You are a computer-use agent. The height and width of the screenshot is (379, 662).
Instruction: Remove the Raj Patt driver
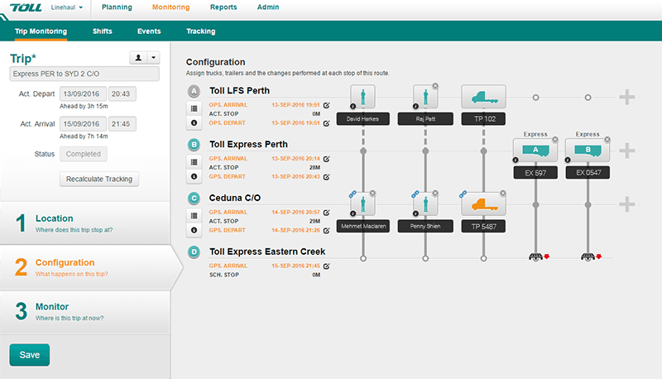click(435, 86)
